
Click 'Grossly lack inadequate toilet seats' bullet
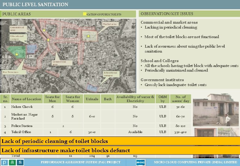pos(176,85)
